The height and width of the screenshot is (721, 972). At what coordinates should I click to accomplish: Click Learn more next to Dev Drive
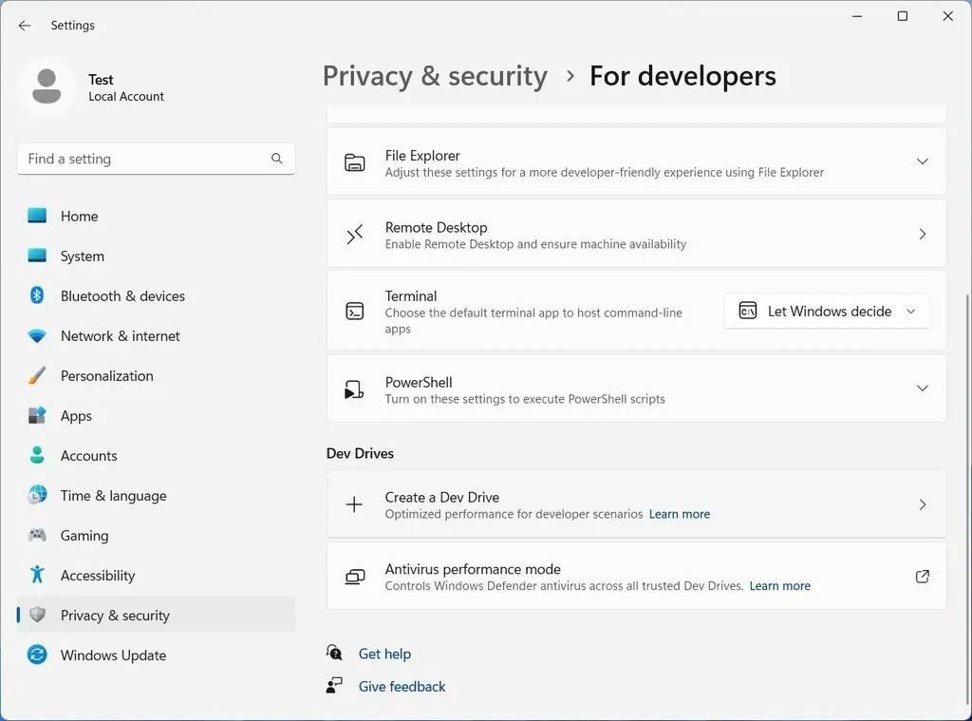[679, 513]
